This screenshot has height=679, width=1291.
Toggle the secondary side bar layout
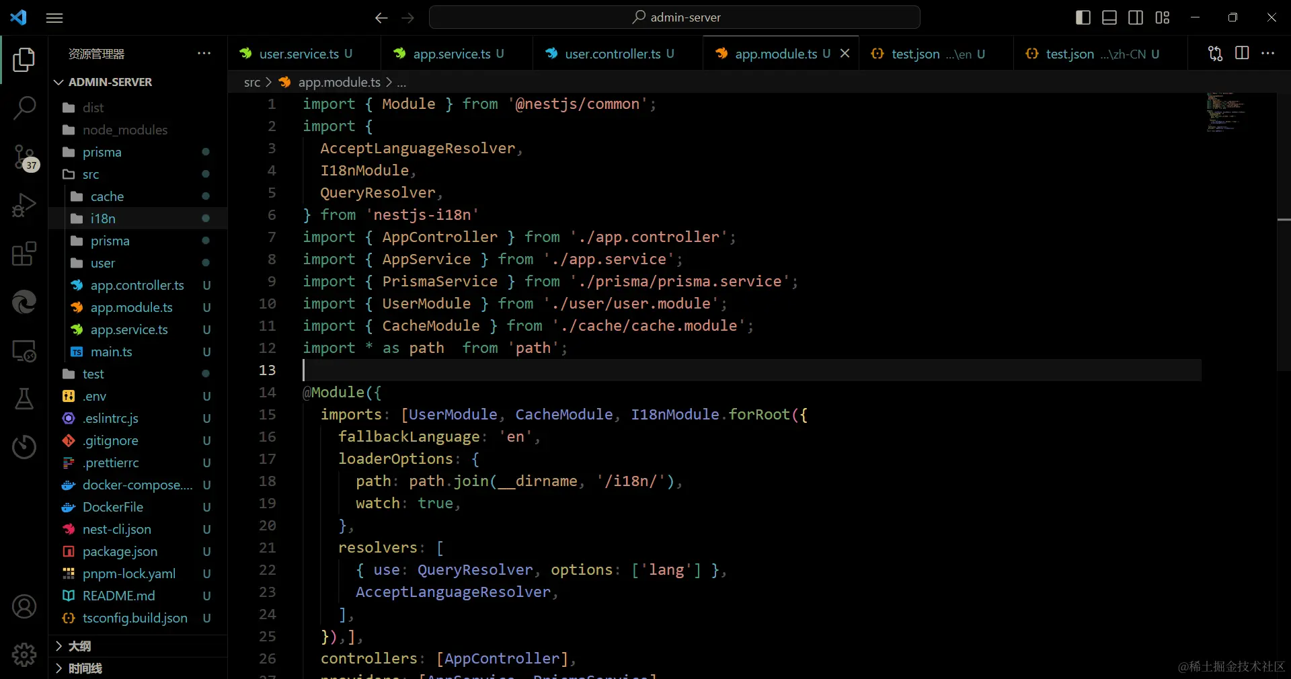1136,17
